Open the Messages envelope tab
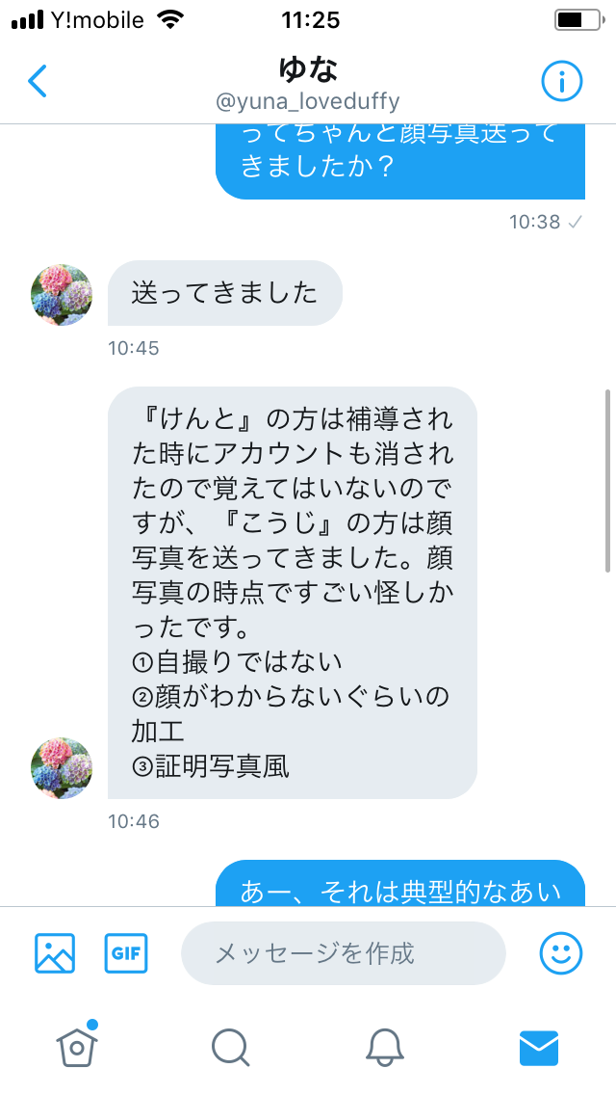Viewport: 616px width, 1095px height. coord(539,1048)
